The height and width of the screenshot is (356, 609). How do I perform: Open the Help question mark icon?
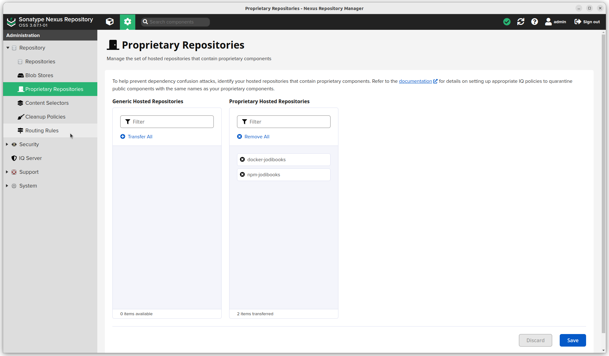(x=535, y=22)
